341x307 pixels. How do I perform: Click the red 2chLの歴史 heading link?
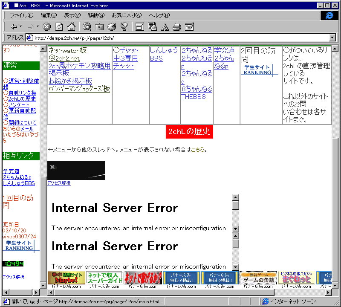pyautogui.click(x=189, y=131)
